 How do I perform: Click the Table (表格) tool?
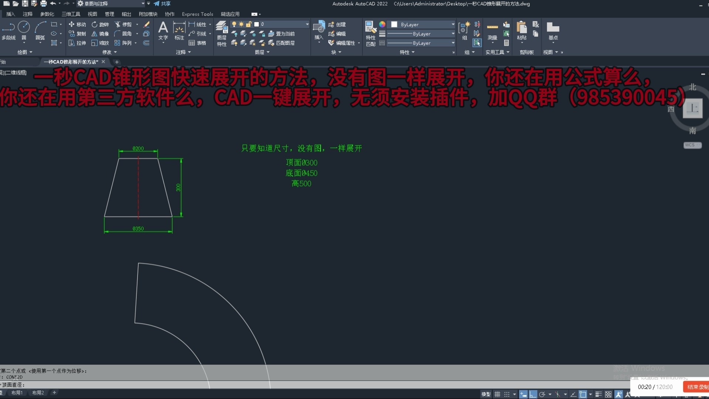[x=197, y=43]
